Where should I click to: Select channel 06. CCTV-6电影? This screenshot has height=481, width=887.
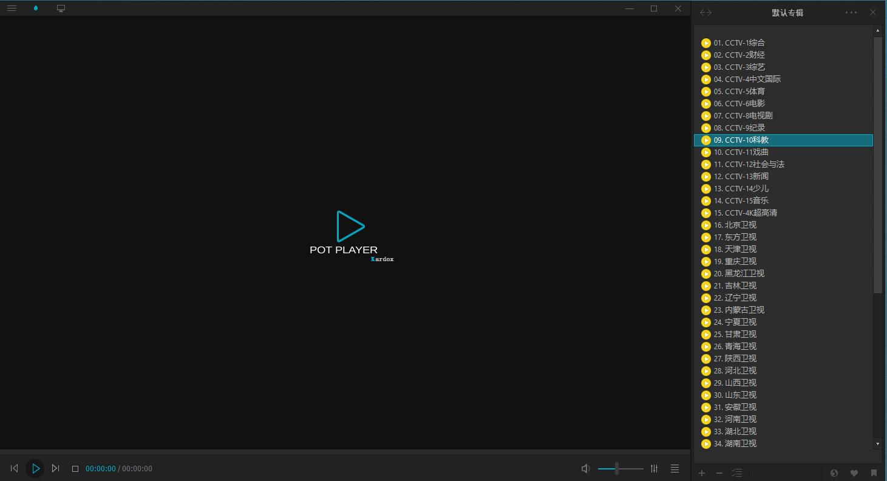click(x=783, y=103)
